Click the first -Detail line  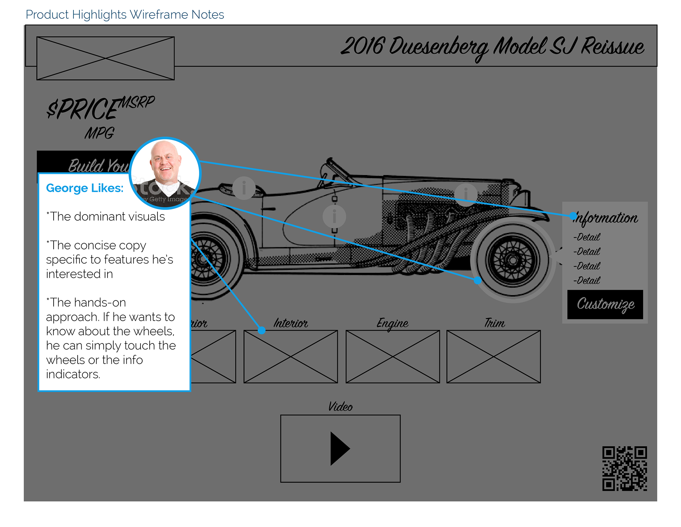pyautogui.click(x=587, y=237)
